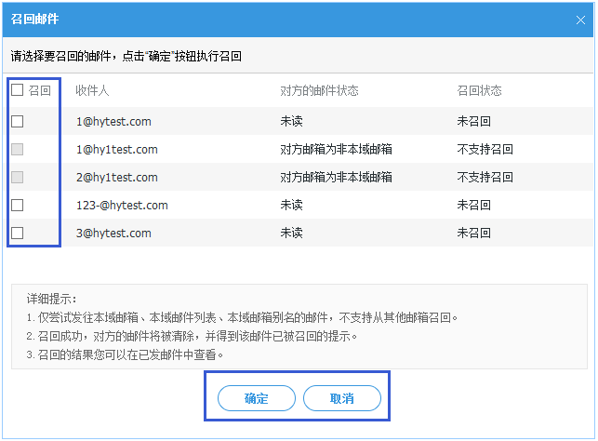The width and height of the screenshot is (598, 441).
Task: Toggle the select-all 召回 checkbox in the header
Action: tap(18, 91)
